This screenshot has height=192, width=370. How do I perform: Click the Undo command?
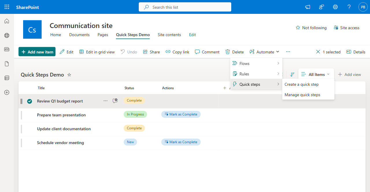click(129, 52)
